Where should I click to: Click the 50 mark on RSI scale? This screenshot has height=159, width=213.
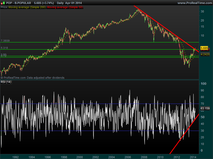click(202, 117)
